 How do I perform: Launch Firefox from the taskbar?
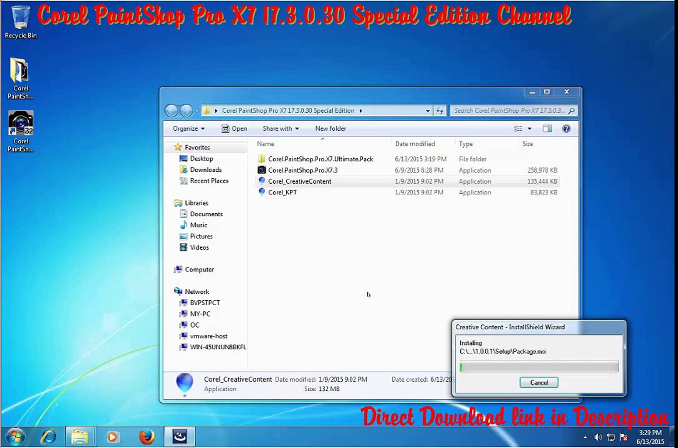146,437
